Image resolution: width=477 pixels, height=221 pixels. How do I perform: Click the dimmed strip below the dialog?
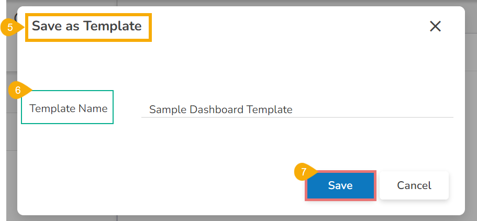(236, 218)
